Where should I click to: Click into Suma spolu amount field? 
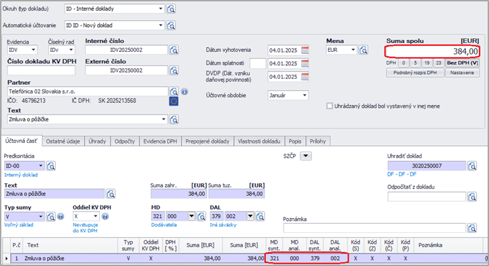[x=432, y=51]
